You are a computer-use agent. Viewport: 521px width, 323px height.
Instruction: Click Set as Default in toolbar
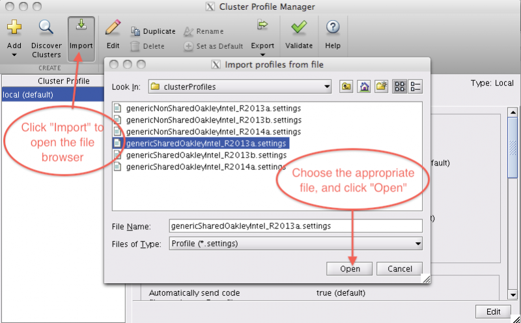pyautogui.click(x=214, y=46)
